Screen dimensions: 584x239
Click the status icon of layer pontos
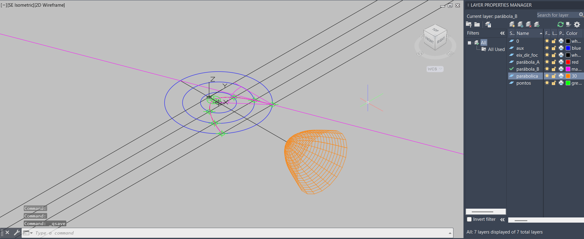tap(512, 83)
